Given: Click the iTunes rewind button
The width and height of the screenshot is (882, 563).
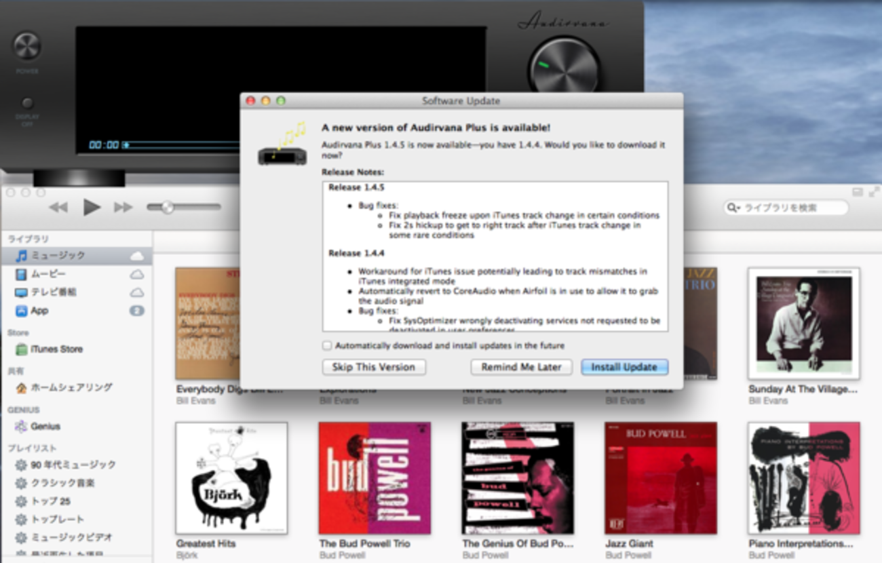Looking at the screenshot, I should (58, 208).
